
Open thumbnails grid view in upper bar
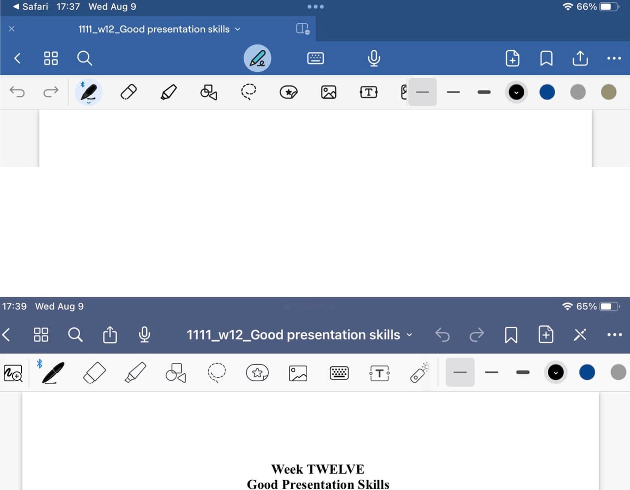[51, 58]
